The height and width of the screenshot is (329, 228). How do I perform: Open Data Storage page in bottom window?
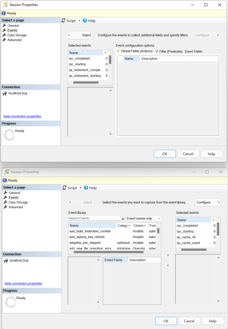click(x=18, y=202)
